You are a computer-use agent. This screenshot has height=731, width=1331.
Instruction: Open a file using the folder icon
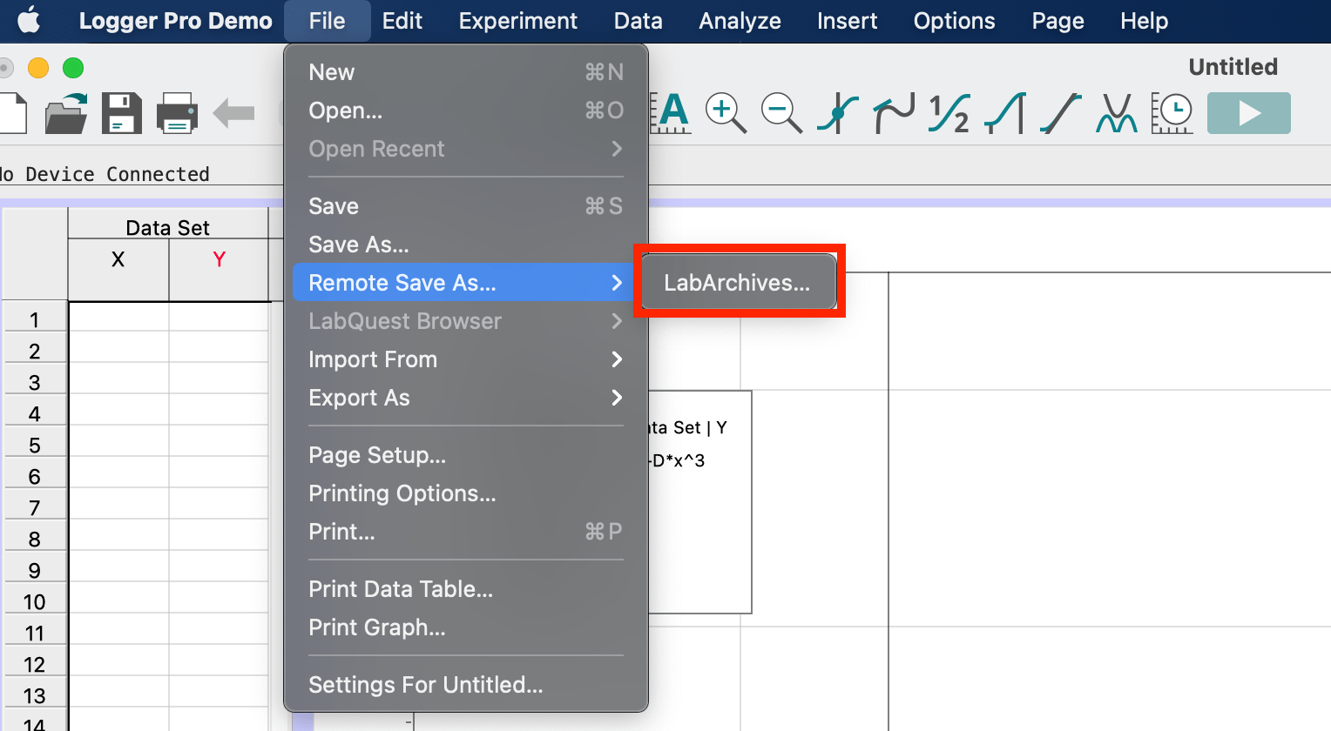66,113
